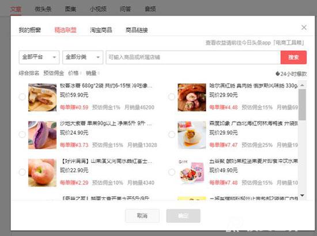Focus the product or shop search field
The height and width of the screenshot is (236, 317).
pos(193,58)
